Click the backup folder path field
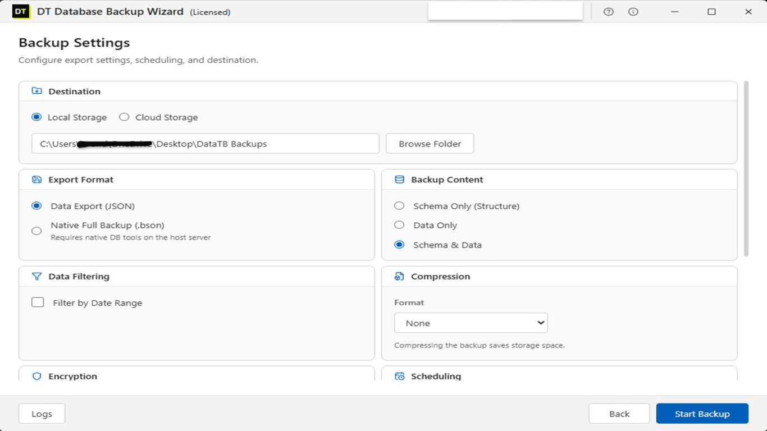 coord(206,144)
